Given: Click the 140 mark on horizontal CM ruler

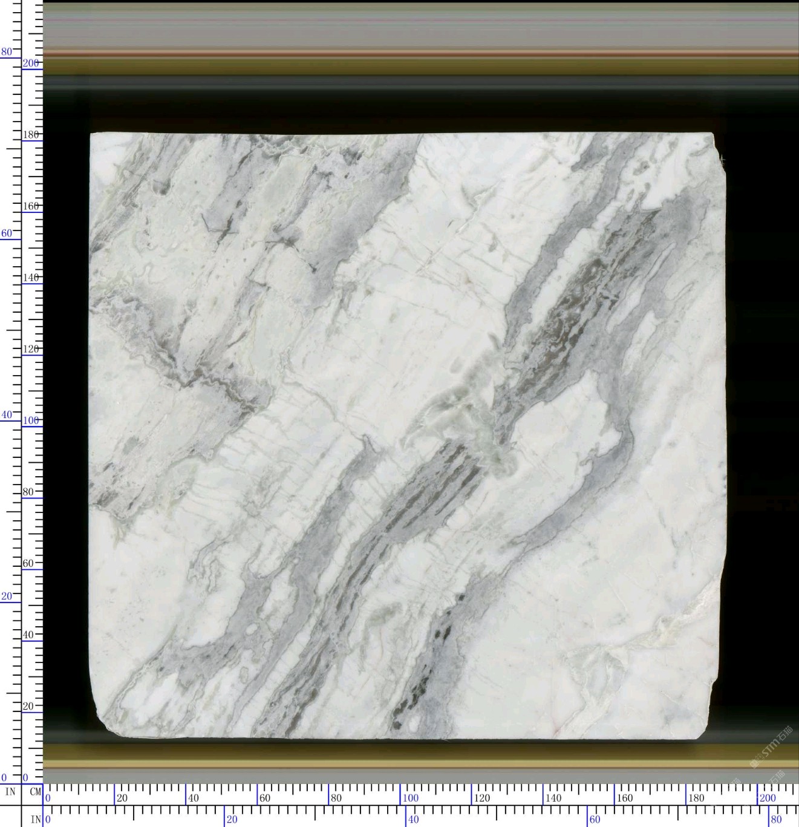Looking at the screenshot, I should pos(553,797).
